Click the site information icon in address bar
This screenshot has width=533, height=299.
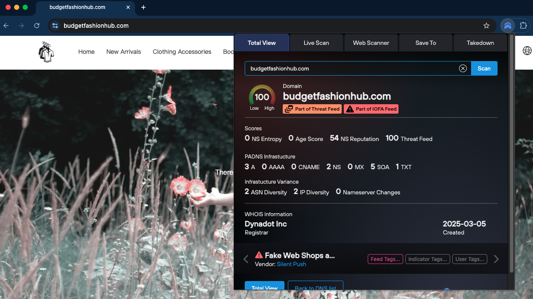coord(55,26)
